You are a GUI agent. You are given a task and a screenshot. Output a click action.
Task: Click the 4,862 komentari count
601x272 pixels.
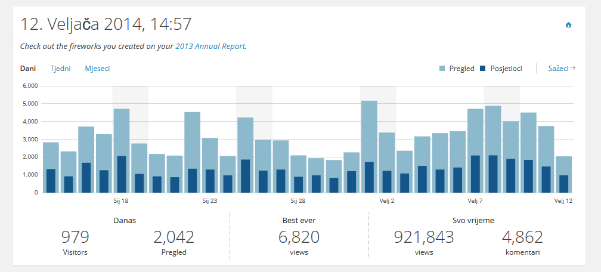tap(522, 237)
